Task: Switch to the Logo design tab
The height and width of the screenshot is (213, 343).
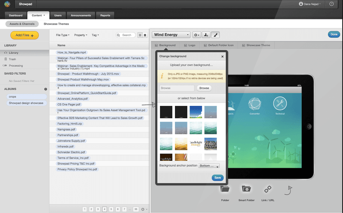Action: click(x=190, y=45)
